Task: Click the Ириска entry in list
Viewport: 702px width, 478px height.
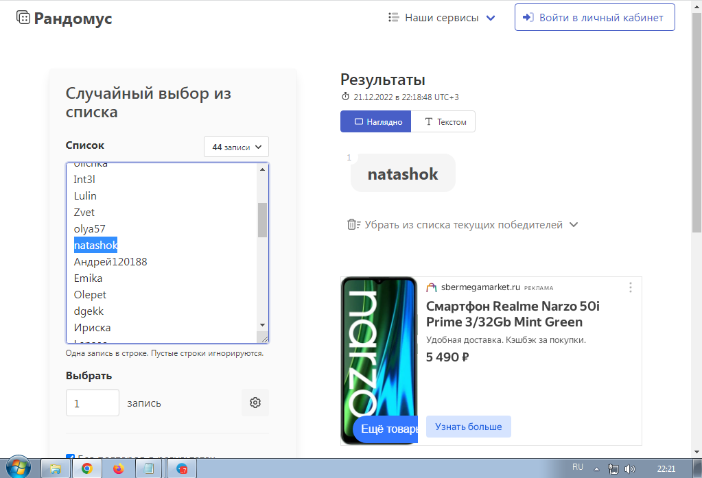Action: pos(92,328)
